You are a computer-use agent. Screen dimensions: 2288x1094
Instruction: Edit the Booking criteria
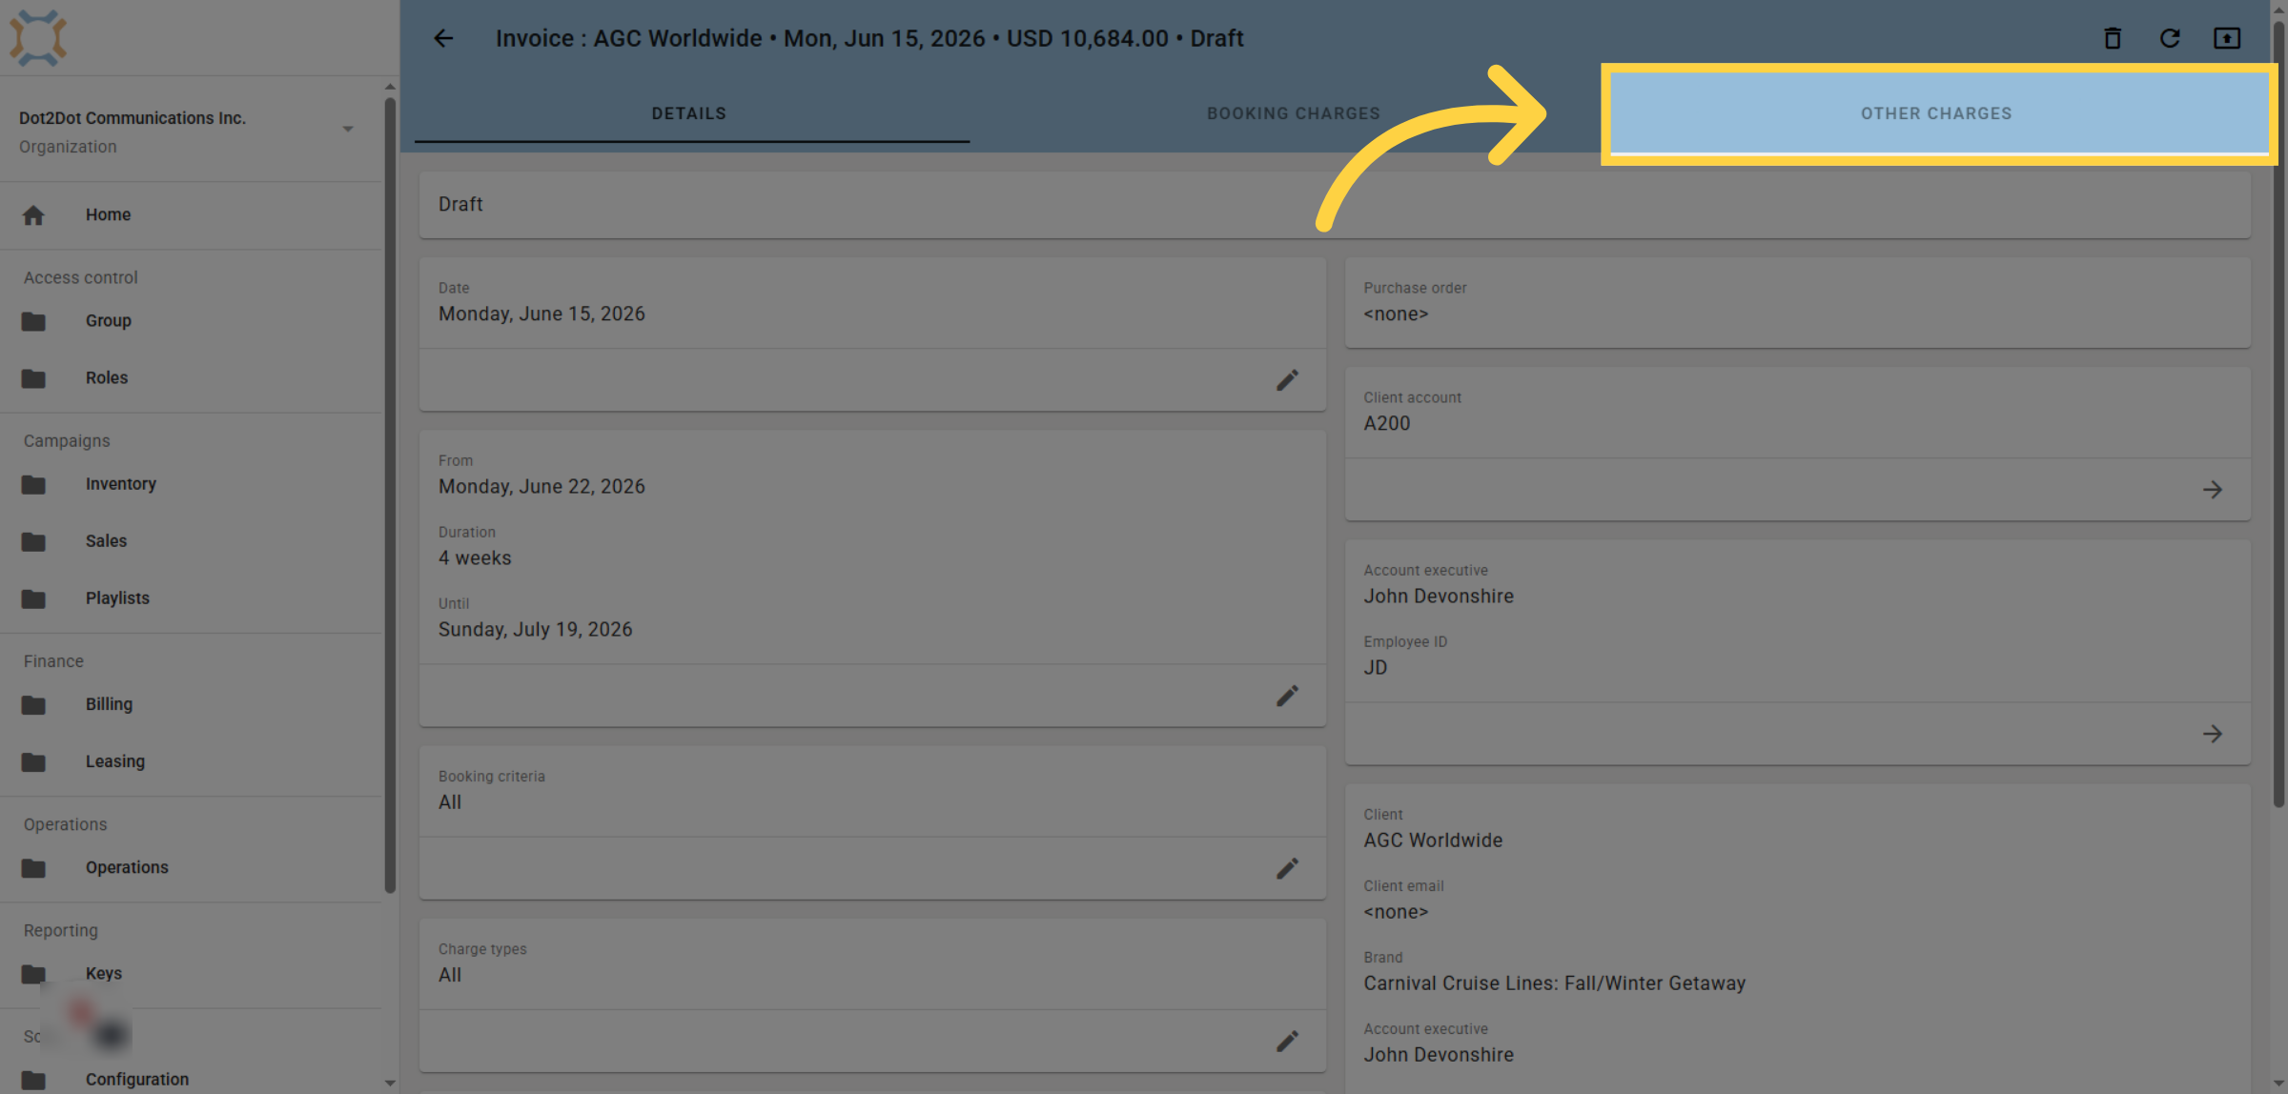(x=1287, y=868)
